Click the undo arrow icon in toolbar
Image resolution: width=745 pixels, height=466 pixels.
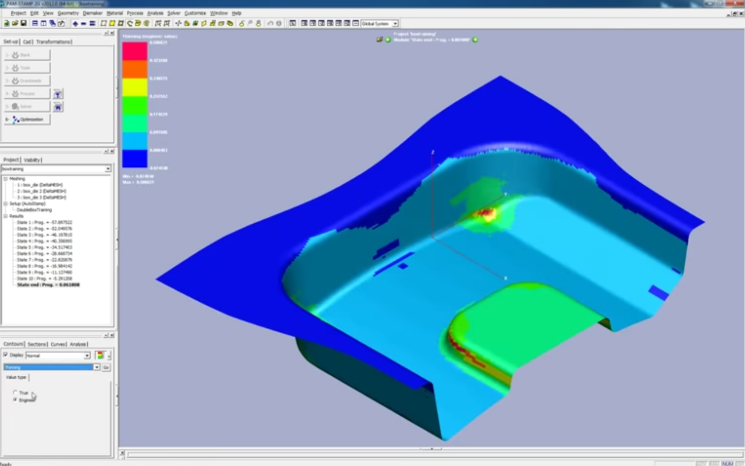coord(270,23)
